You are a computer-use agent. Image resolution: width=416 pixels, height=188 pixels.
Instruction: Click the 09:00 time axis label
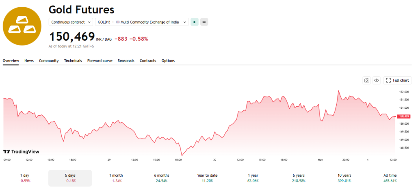(7, 160)
